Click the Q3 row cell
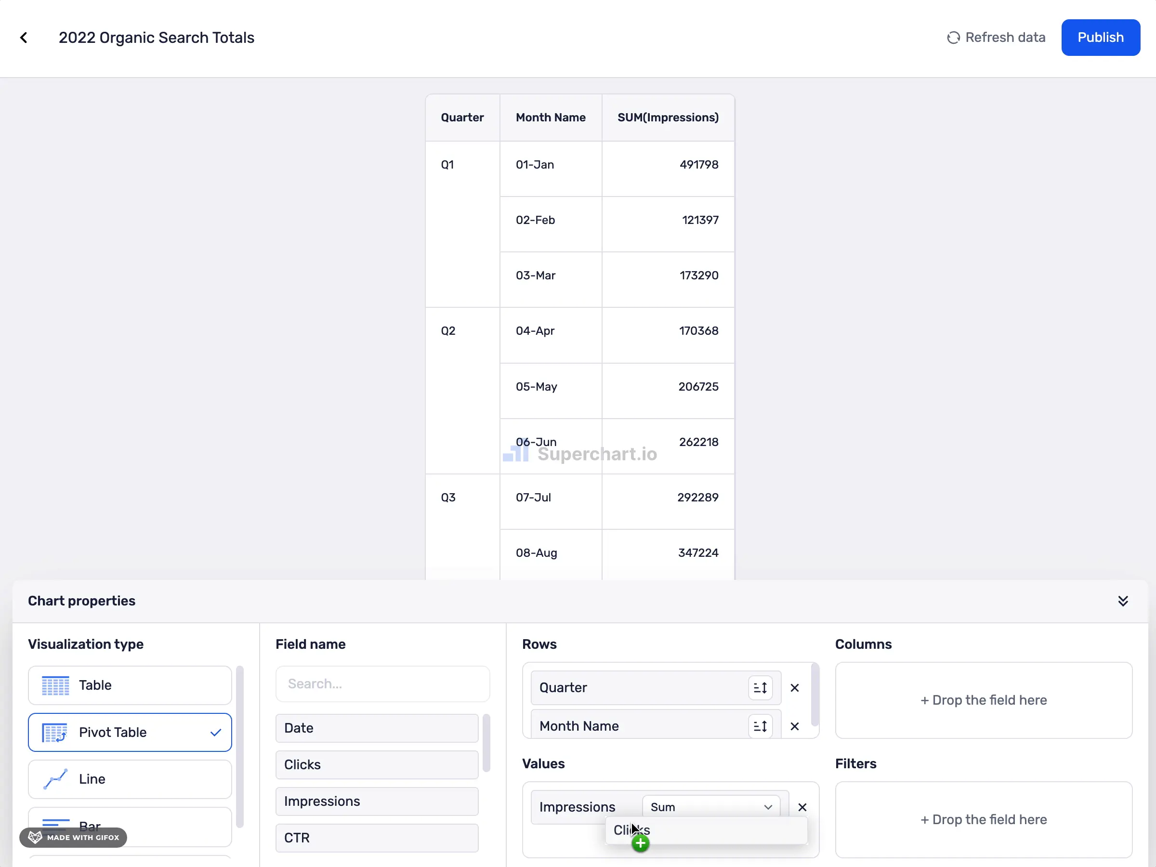The image size is (1156, 867). (x=462, y=527)
